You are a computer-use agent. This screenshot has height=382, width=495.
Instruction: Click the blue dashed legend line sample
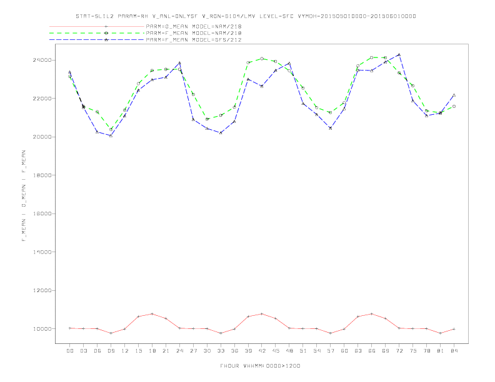click(x=97, y=40)
